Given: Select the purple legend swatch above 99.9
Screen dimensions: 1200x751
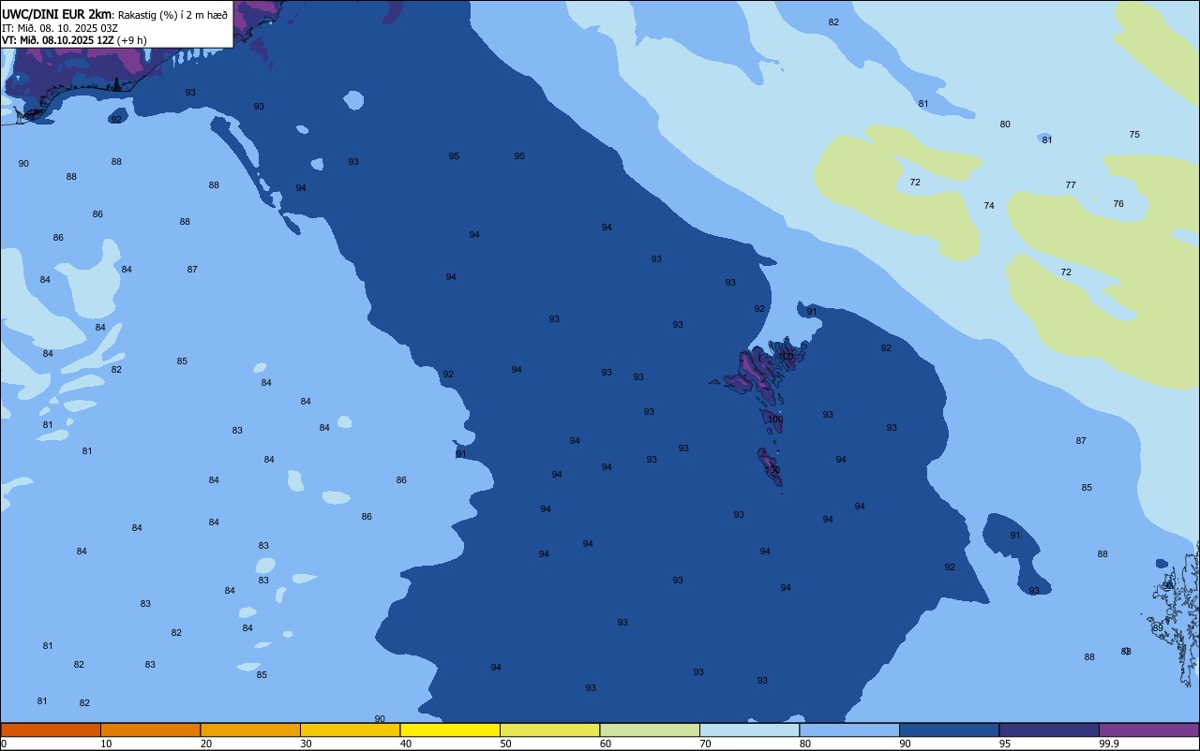Looking at the screenshot, I should point(1148,729).
